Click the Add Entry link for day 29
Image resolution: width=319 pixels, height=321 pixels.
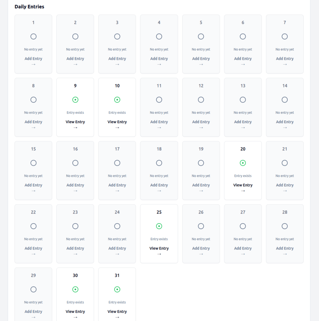[x=34, y=312]
